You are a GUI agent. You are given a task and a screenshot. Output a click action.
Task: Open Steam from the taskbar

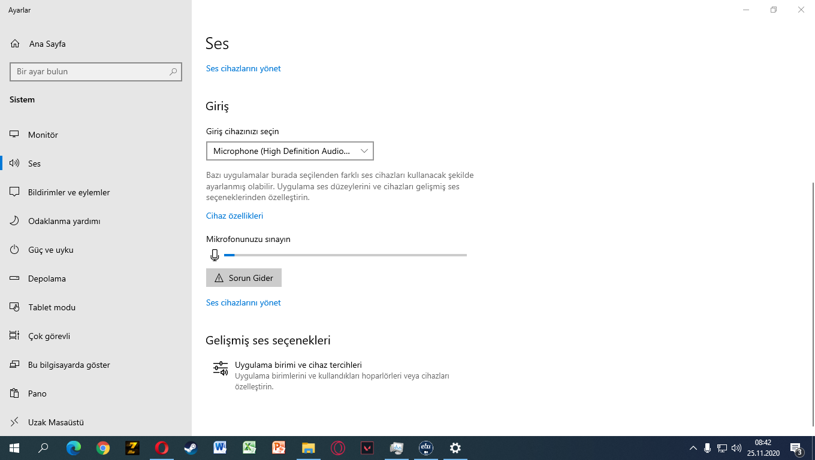(x=191, y=448)
